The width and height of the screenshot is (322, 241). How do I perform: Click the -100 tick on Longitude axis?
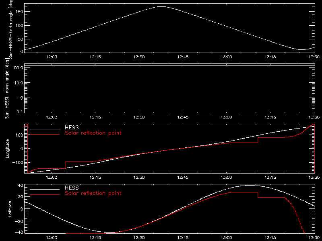(x=18, y=162)
